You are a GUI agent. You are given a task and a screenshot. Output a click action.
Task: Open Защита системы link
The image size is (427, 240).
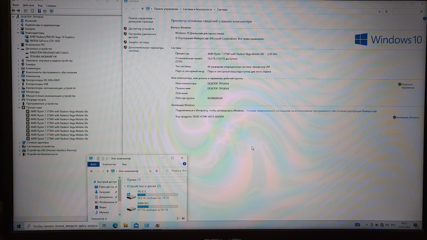pyautogui.click(x=139, y=42)
